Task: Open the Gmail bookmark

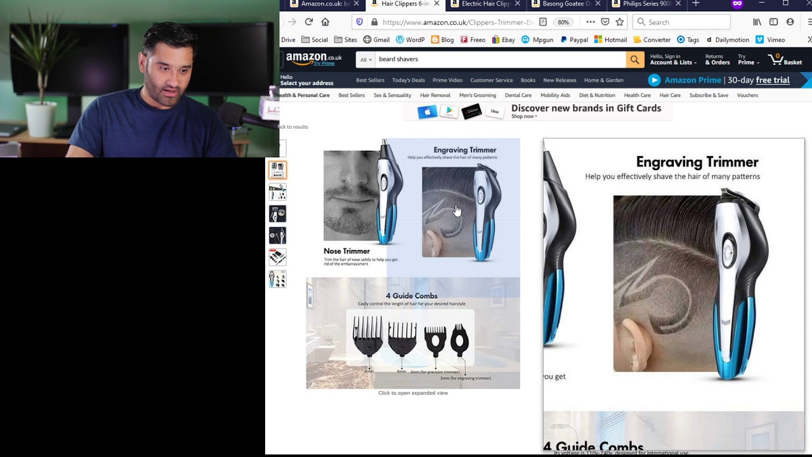Action: (x=376, y=39)
